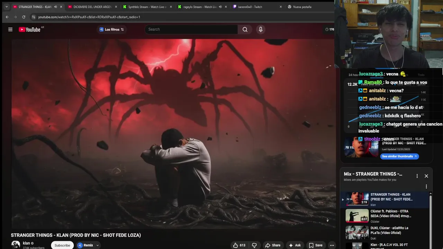Click the video player area
This screenshot has height=249, width=443.
click(x=173, y=133)
